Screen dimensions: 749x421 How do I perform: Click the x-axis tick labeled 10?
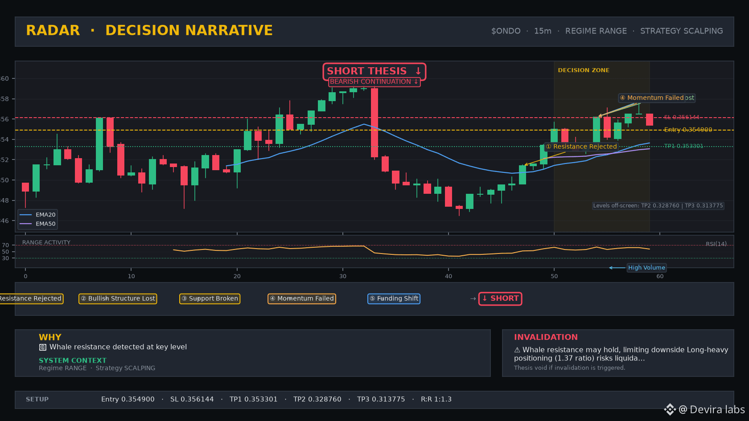[132, 276]
